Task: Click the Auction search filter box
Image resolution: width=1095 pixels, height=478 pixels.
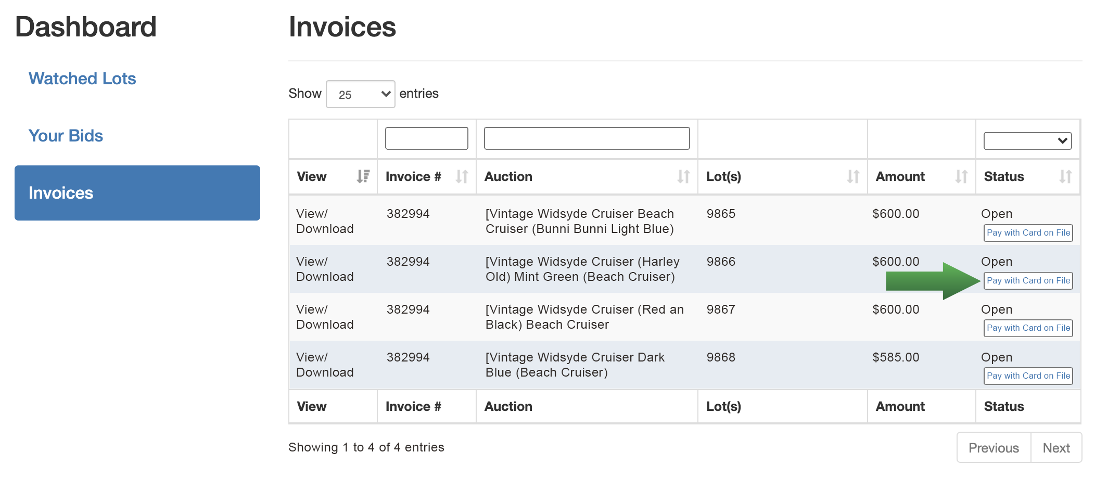Action: coord(586,138)
